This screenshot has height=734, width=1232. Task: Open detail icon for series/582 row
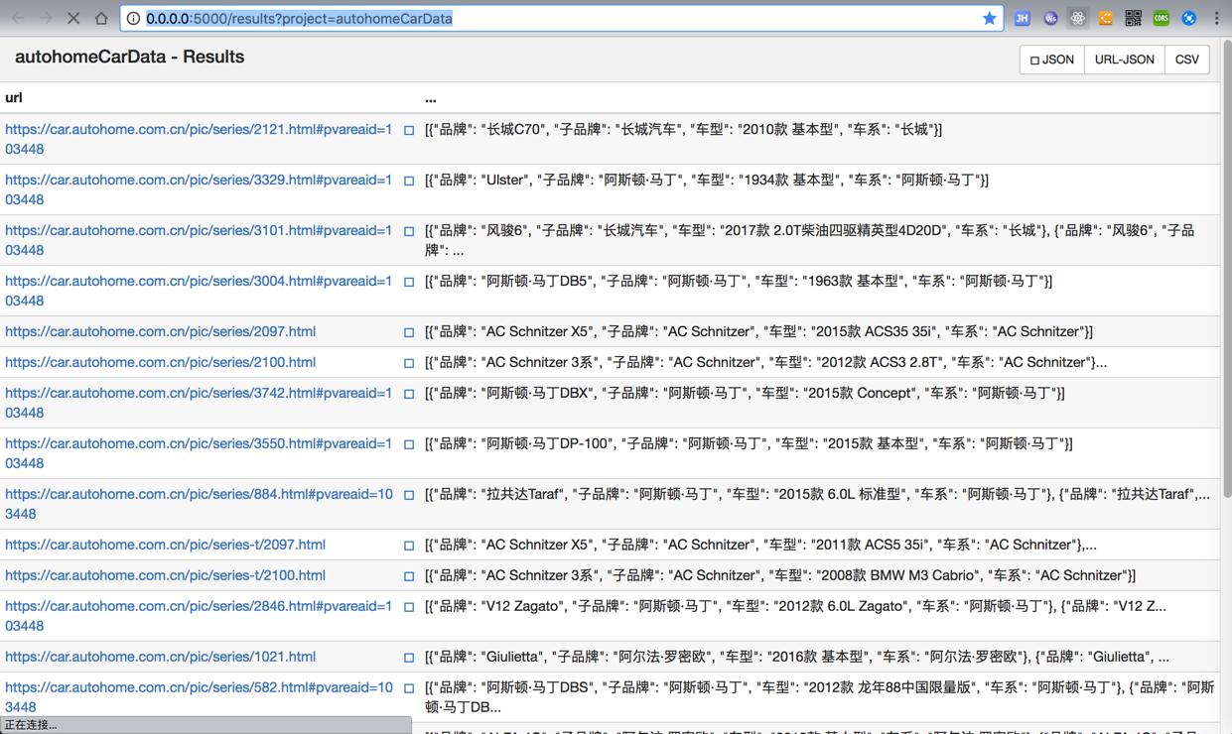409,688
